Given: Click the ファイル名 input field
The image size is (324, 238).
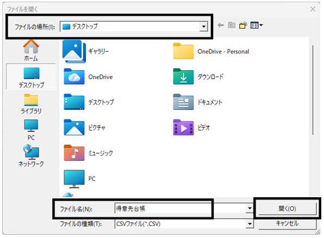Looking at the screenshot, I should click(x=180, y=209).
